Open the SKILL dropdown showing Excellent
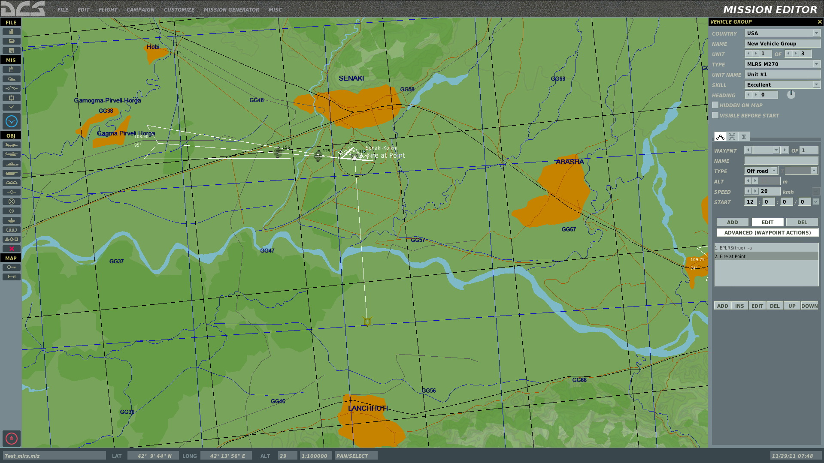 (x=783, y=85)
